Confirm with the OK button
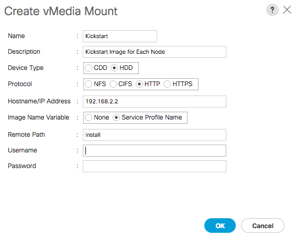 pyautogui.click(x=220, y=226)
